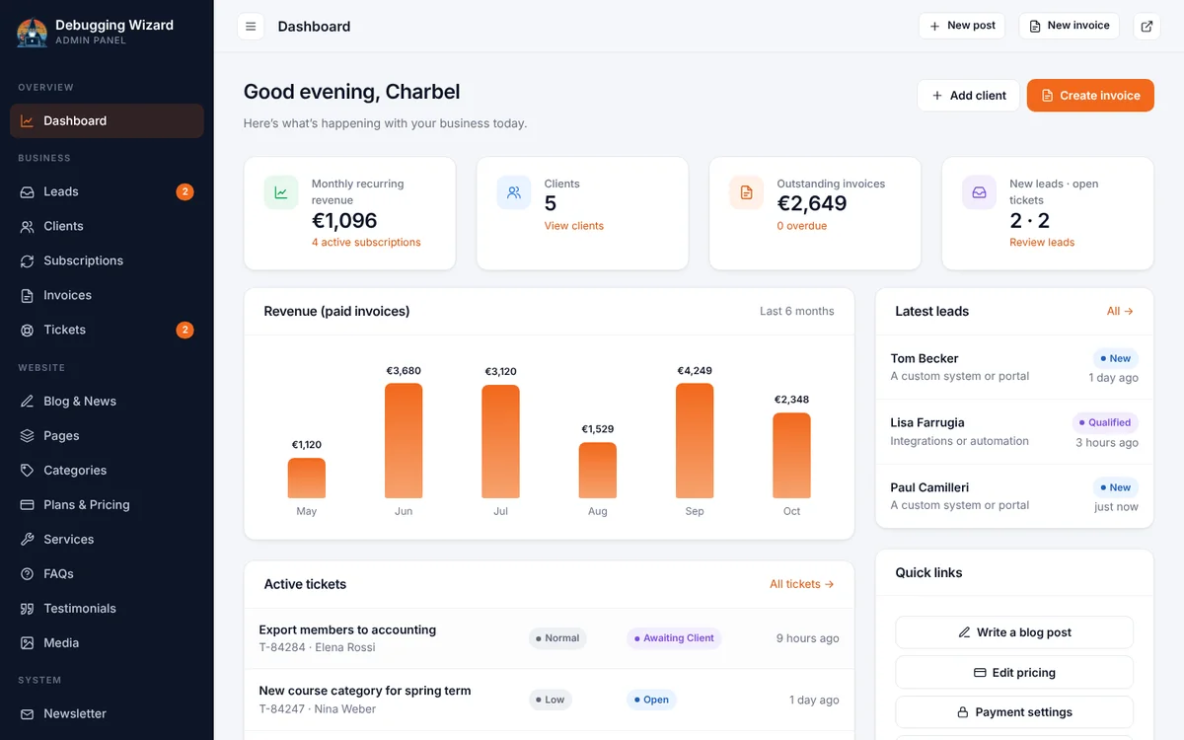Click the Leads badge showing 2

pos(185,191)
